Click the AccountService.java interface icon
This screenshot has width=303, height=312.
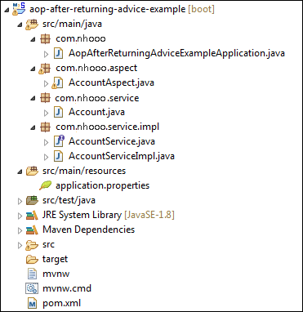[x=58, y=141]
